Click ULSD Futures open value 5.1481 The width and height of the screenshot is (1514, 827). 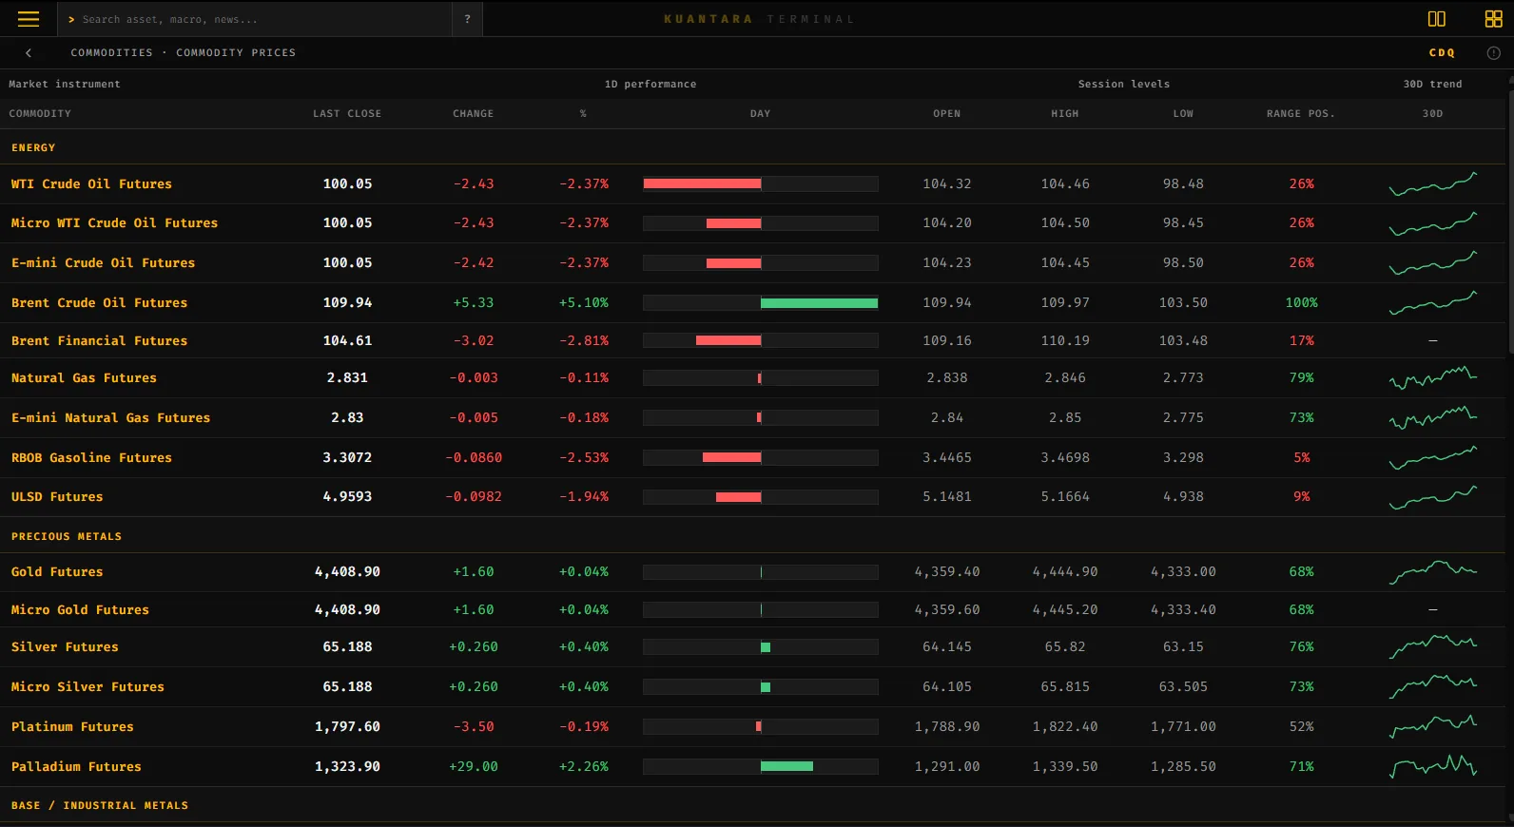click(x=947, y=497)
